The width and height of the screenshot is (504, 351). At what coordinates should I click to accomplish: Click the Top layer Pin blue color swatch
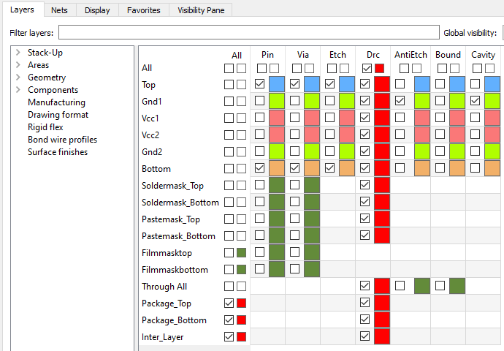pos(277,84)
